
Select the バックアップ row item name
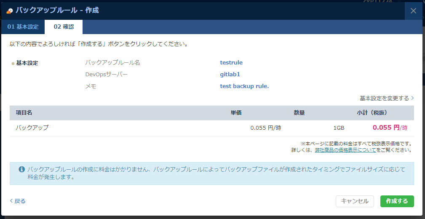tap(32, 128)
